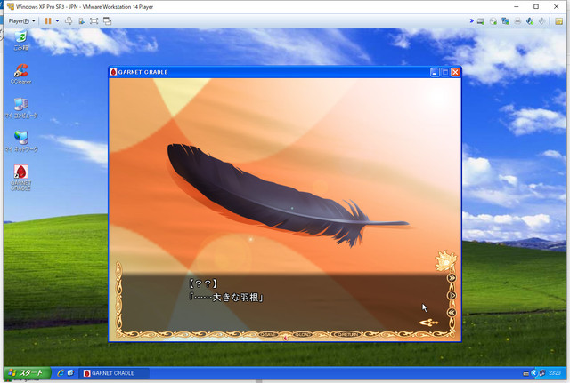The image size is (570, 383).
Task: Click the dialogue text 「……大きな羽根」
Action: pyautogui.click(x=225, y=298)
